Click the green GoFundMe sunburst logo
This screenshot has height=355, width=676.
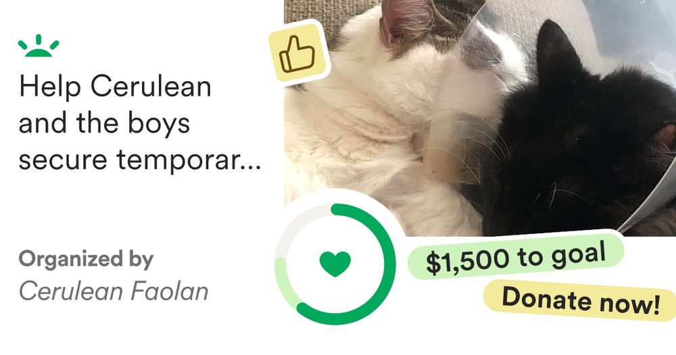(39, 46)
